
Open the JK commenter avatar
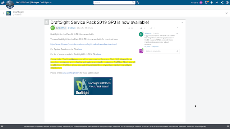[x=141, y=34]
